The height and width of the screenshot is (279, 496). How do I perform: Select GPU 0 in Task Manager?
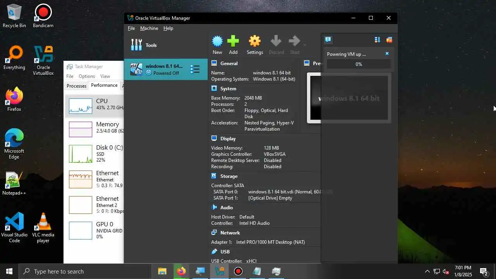95,230
